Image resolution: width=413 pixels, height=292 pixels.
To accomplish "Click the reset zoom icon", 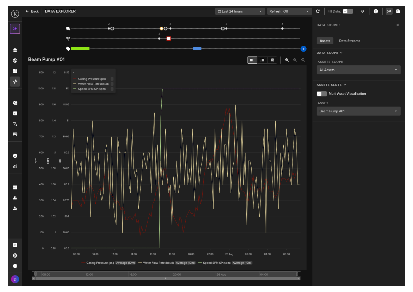I will tap(303, 60).
